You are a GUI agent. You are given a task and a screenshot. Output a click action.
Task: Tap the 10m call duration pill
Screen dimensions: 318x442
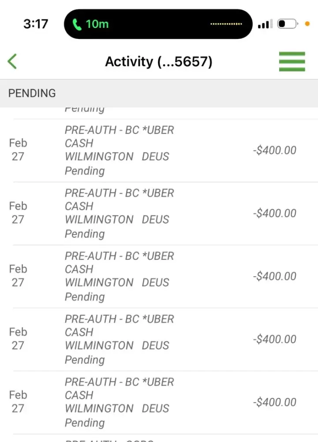coord(158,24)
